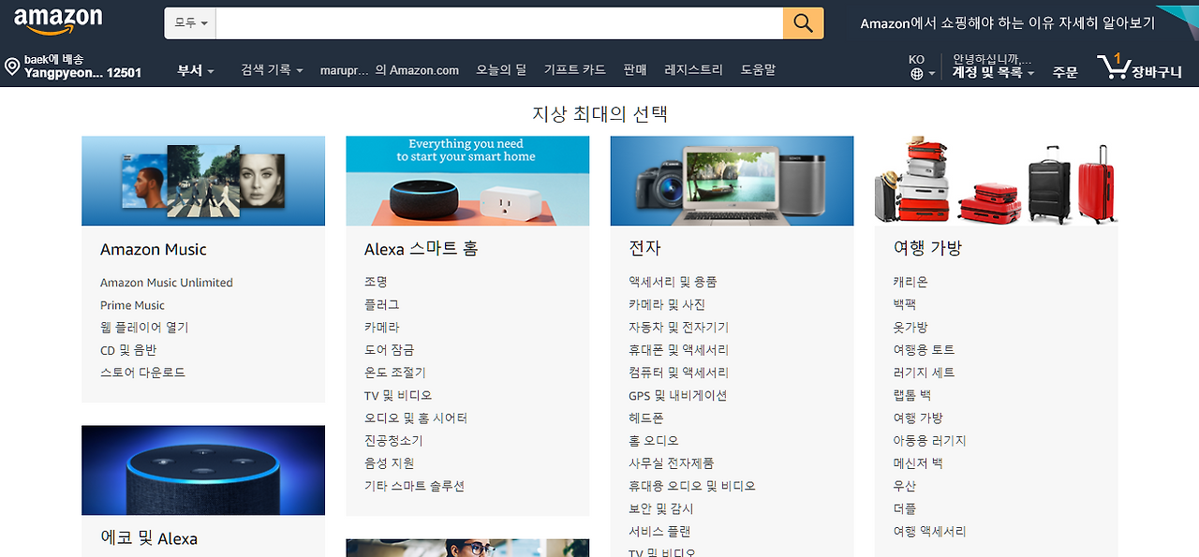The width and height of the screenshot is (1199, 557).
Task: Click the delivery location pin icon
Action: pos(12,66)
